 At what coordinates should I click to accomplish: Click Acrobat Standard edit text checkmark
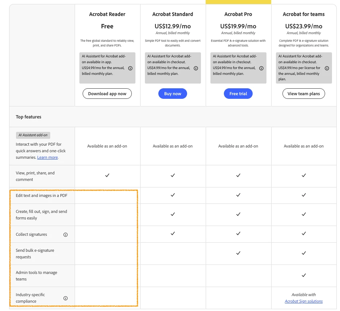point(173,195)
